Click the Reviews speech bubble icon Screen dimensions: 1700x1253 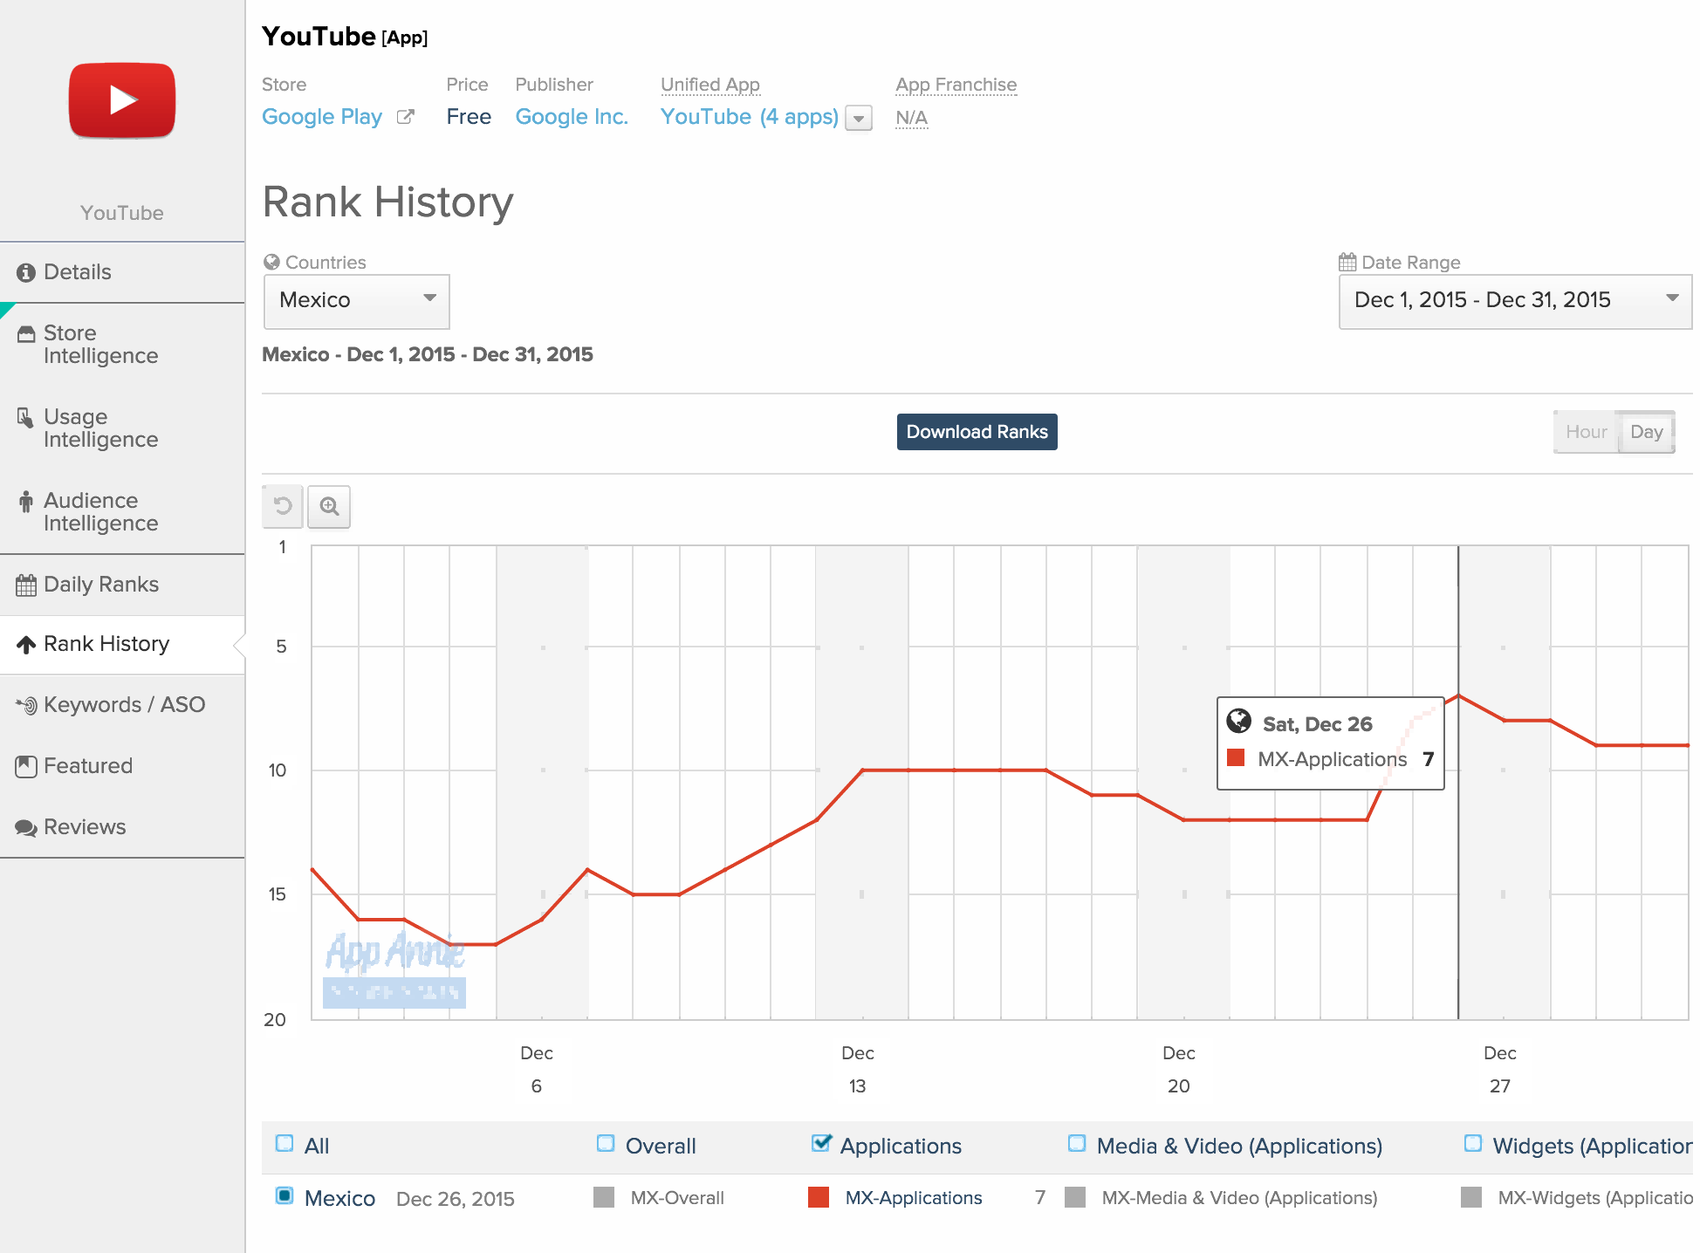pos(26,827)
